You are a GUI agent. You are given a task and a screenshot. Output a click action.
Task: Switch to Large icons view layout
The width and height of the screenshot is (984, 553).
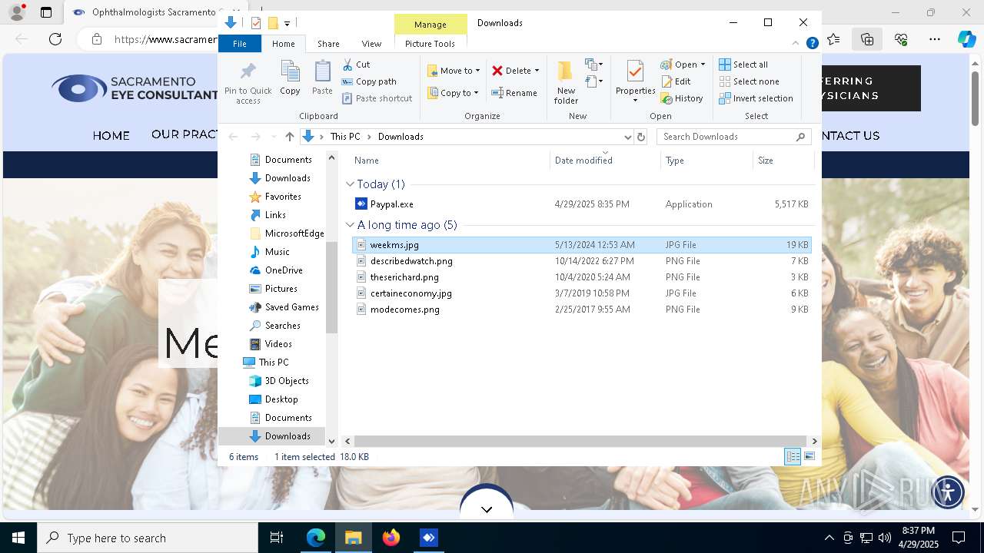(x=809, y=456)
